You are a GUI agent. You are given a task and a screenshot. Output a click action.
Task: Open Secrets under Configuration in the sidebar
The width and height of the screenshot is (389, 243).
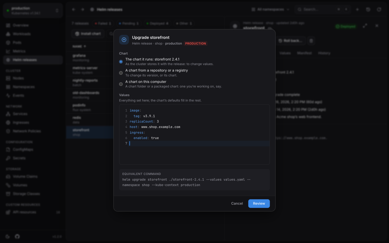click(33, 158)
